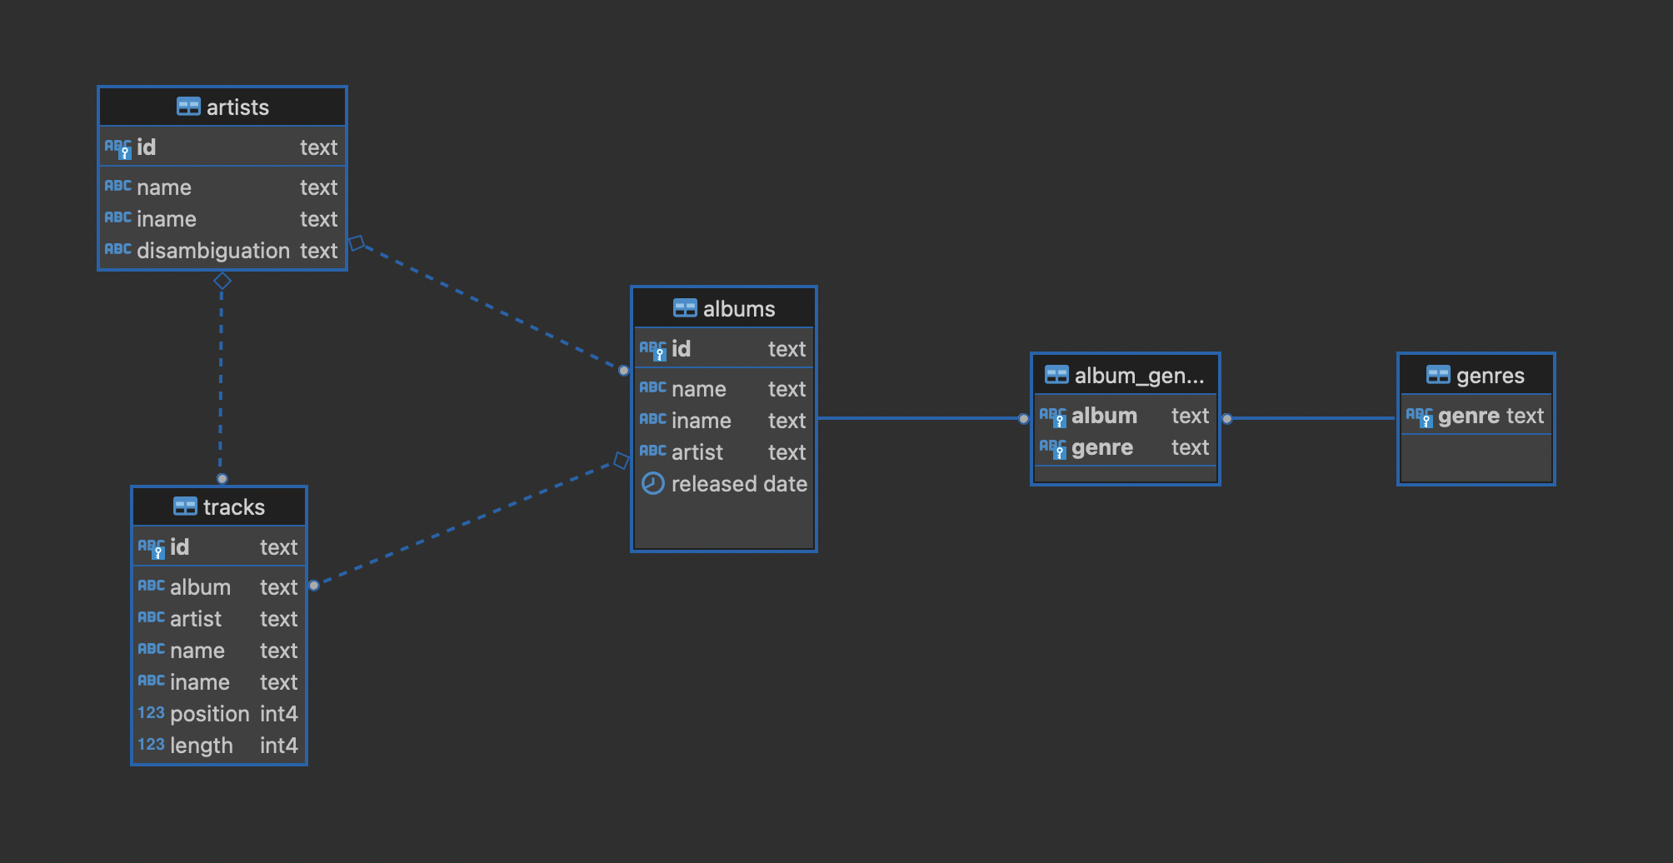Click primary key icon of artists id

point(117,148)
